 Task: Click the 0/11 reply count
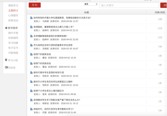click(x=160, y=74)
